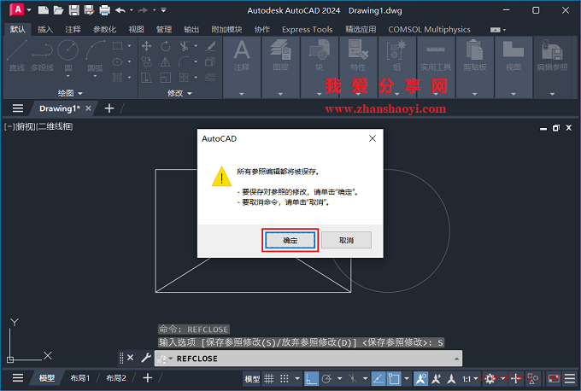Open the COMSOL Multiphysics ribbon tab
Viewport: 581px width, 391px height.
(429, 29)
